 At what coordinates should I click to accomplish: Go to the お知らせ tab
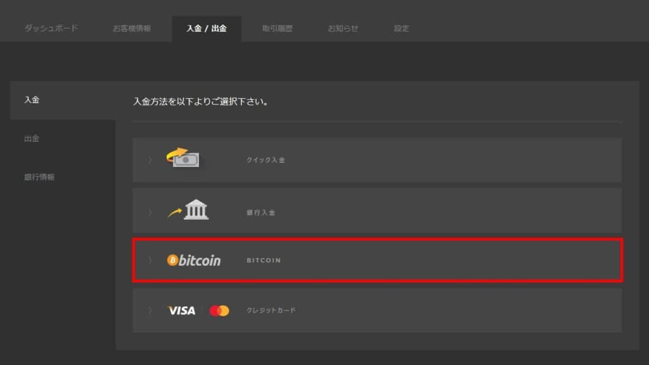point(343,28)
